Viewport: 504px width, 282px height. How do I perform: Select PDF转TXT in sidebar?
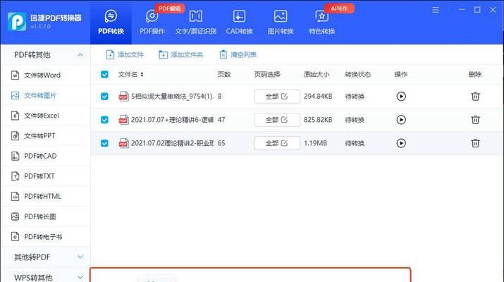coord(45,176)
